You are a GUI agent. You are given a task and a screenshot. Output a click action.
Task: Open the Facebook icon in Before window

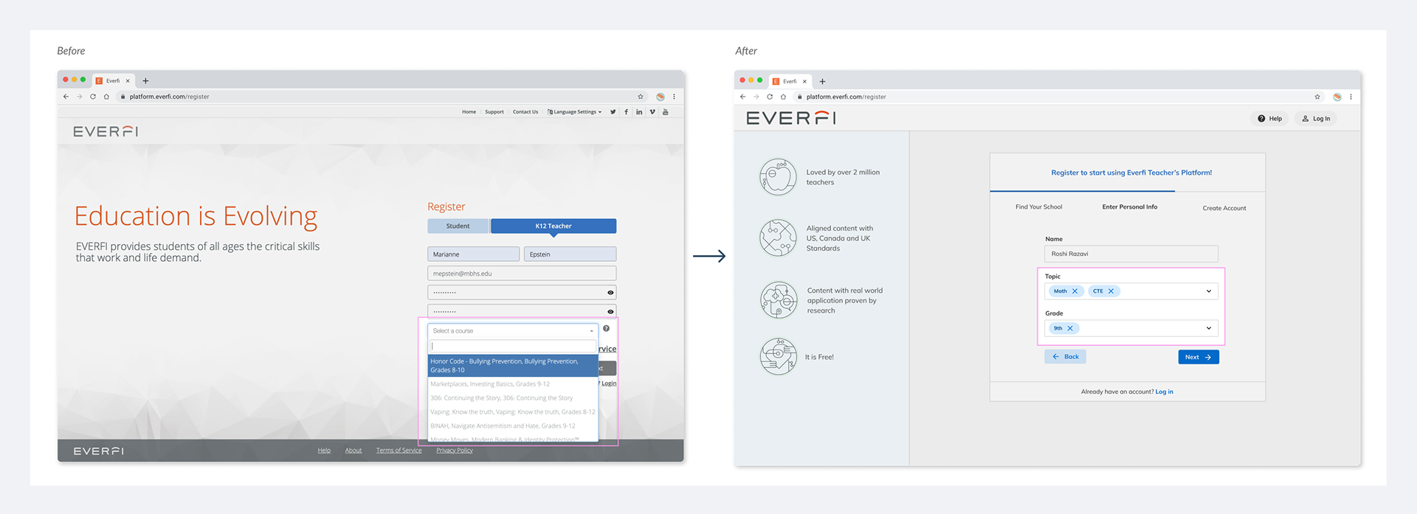coord(626,112)
